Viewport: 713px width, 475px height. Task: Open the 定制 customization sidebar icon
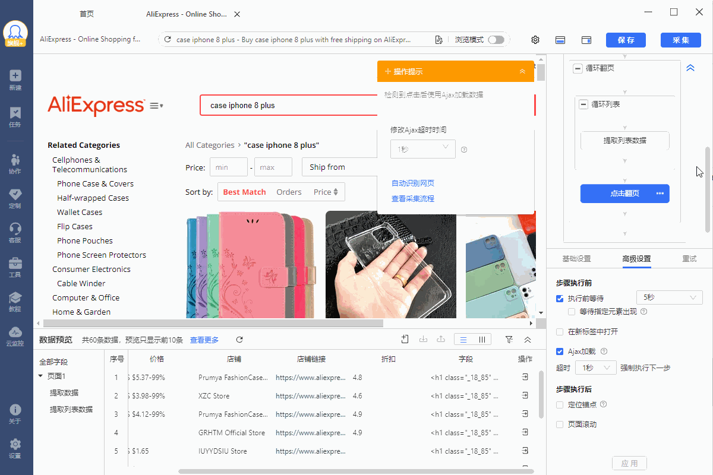(x=15, y=198)
